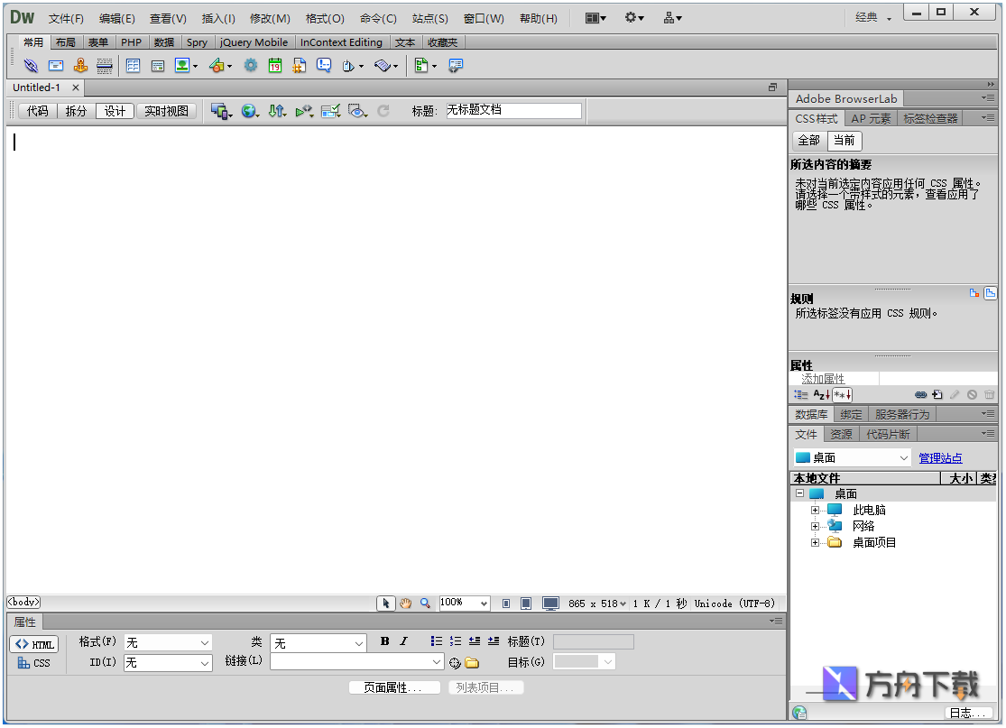This screenshot has height=728, width=1006.
Task: Click the Insert Div Tag icon
Action: coord(158,66)
